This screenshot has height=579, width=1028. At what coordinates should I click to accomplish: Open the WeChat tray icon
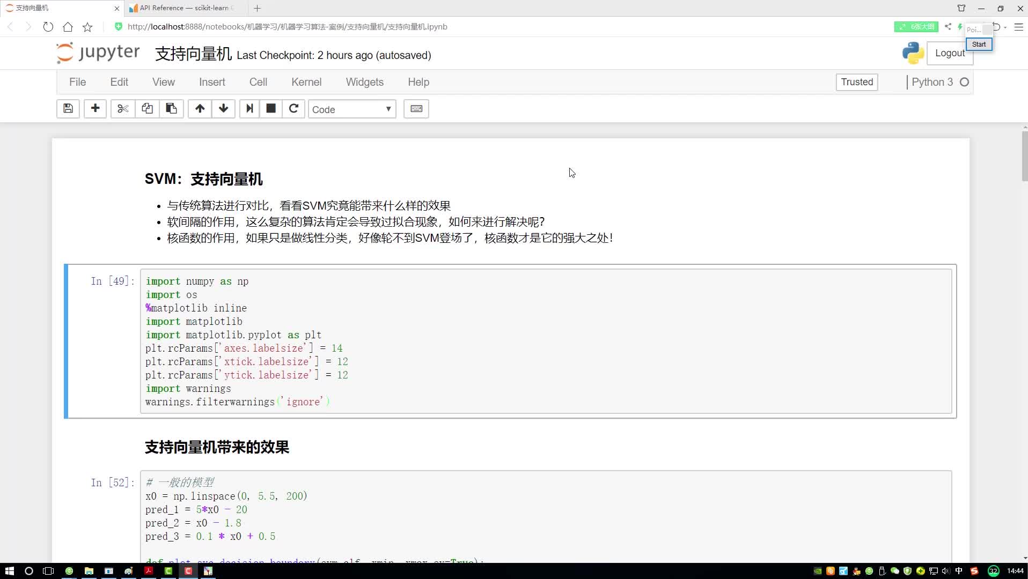(x=894, y=571)
